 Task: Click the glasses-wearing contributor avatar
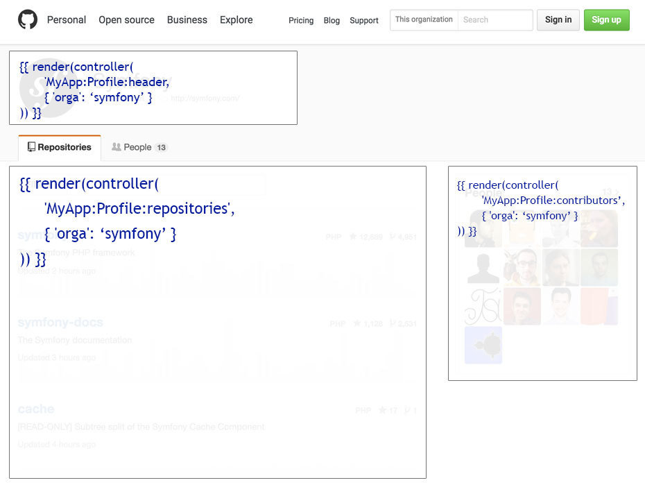[522, 267]
